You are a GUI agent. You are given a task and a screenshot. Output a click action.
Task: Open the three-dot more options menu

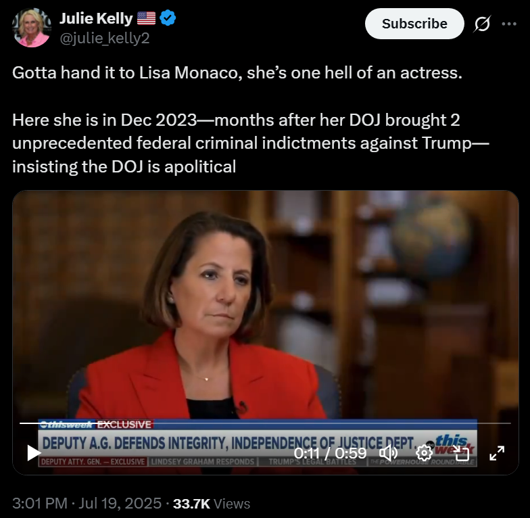509,24
